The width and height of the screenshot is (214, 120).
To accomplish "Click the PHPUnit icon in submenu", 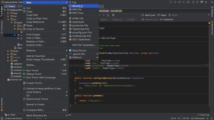I will tap(70, 58).
